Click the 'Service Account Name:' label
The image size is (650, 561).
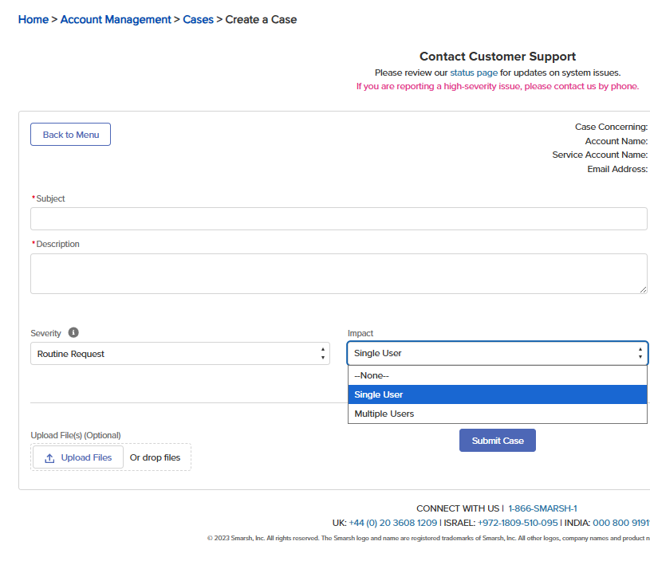coord(600,155)
